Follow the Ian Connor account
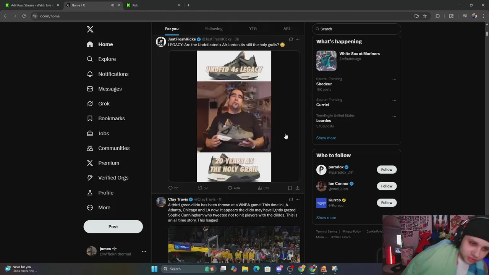489x275 pixels. click(x=387, y=186)
